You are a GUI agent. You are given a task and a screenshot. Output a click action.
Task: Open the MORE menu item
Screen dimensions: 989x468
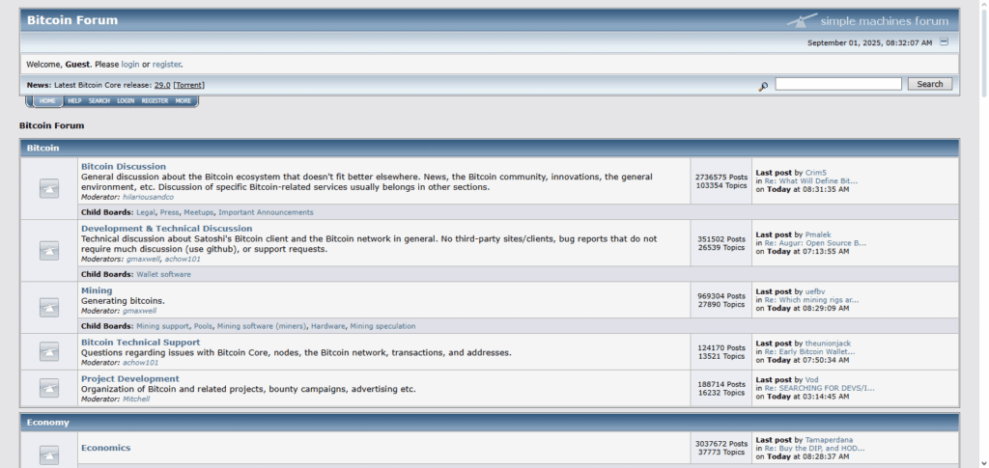(184, 100)
